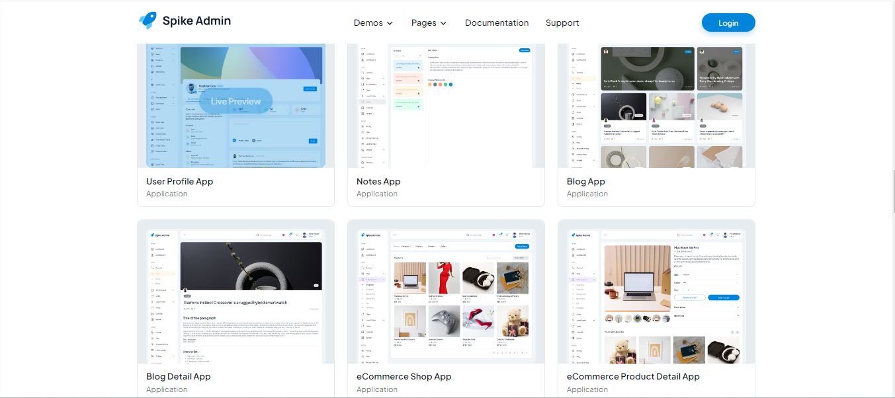Open the Documentation menu item
This screenshot has height=398, width=895.
coord(497,22)
